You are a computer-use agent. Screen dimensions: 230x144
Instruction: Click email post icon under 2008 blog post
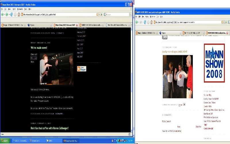(184, 104)
